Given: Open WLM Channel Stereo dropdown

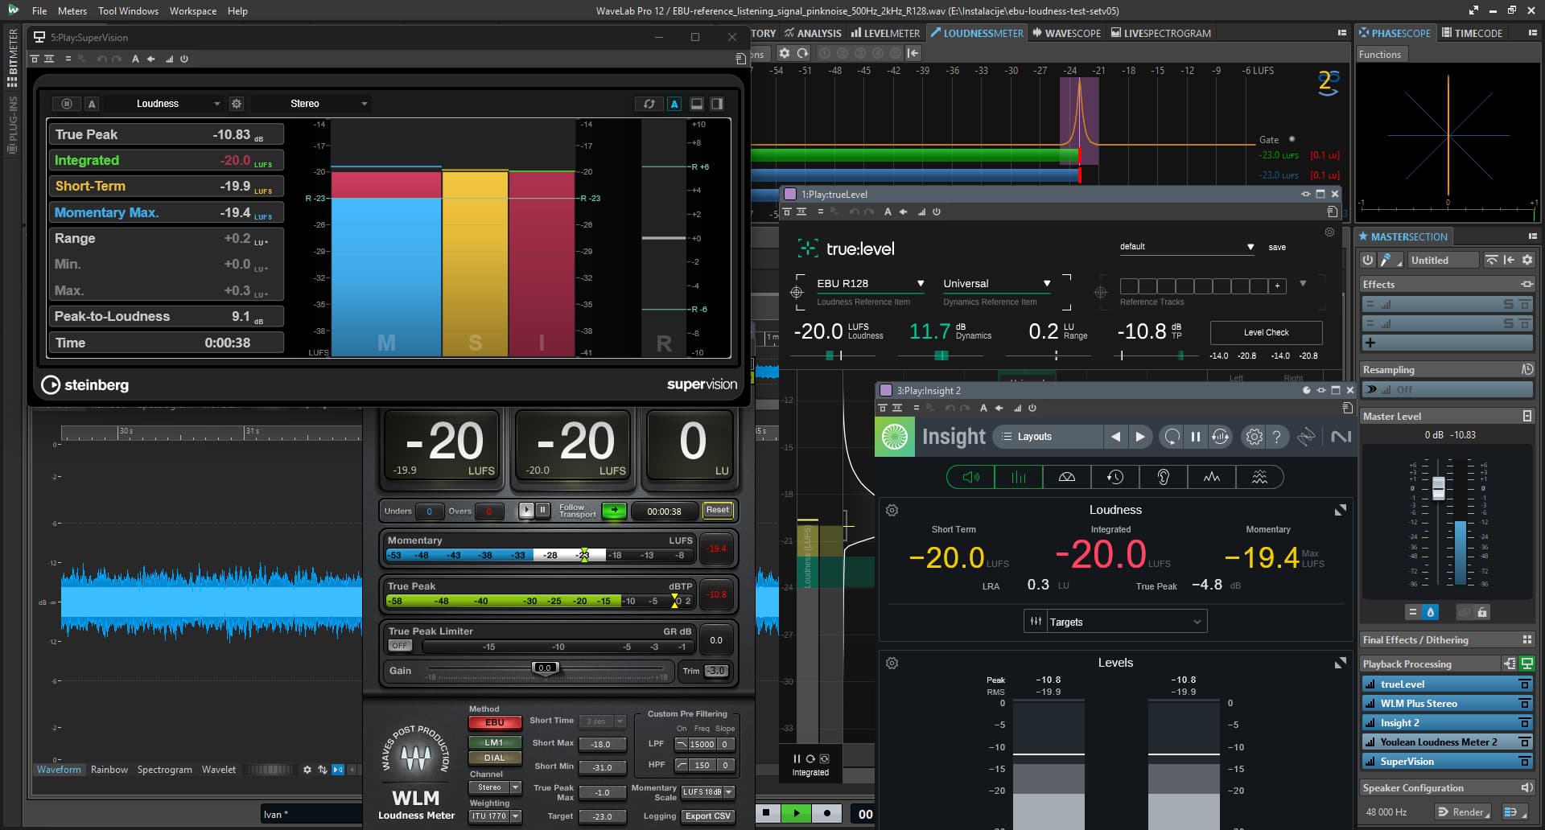Looking at the screenshot, I should tap(495, 787).
